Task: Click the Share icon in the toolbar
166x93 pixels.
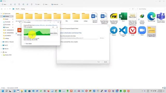Action: pyautogui.click(x=27, y=4)
